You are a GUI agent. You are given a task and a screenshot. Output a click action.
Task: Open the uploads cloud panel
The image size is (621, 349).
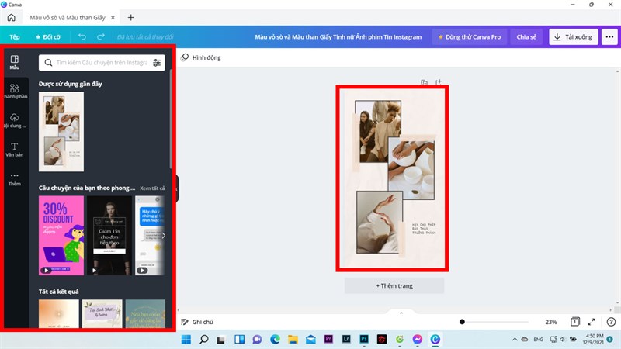[x=15, y=120]
